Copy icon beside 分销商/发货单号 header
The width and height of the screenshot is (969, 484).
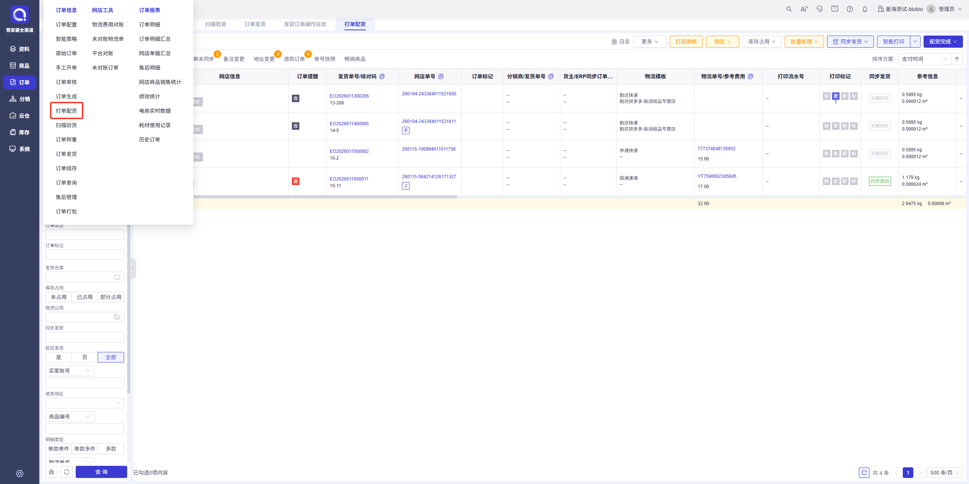[x=551, y=76]
